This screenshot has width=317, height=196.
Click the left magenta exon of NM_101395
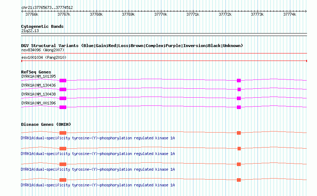pos(63,81)
